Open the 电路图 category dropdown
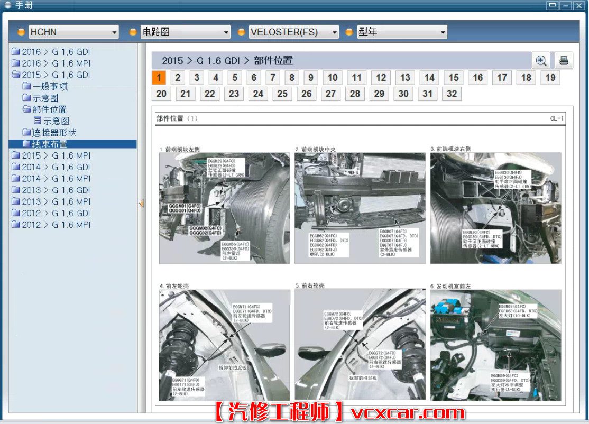Image resolution: width=589 pixels, height=424 pixels. (x=185, y=32)
